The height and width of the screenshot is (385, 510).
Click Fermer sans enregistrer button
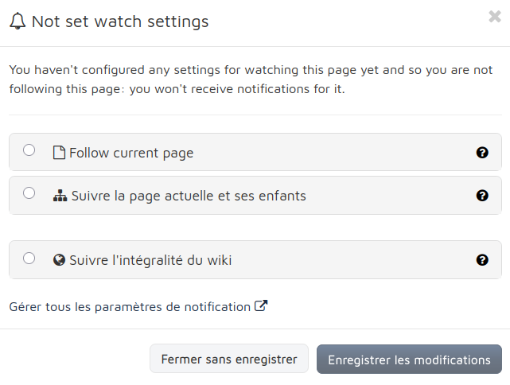pos(229,359)
